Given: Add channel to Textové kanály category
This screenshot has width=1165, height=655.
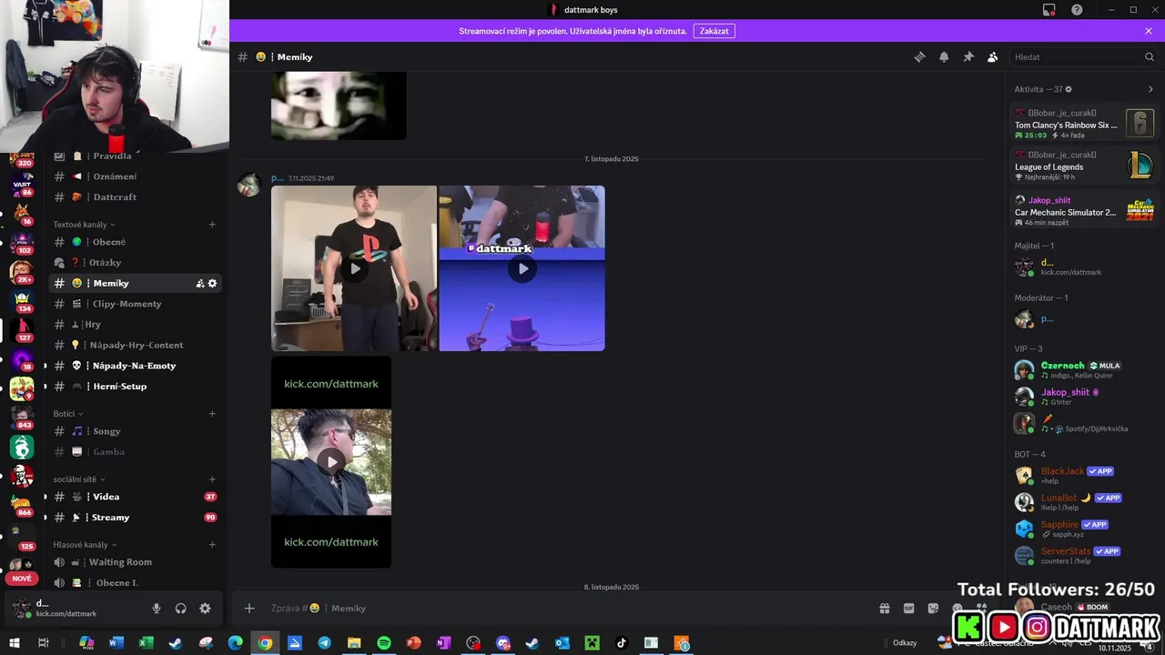Looking at the screenshot, I should 212,225.
